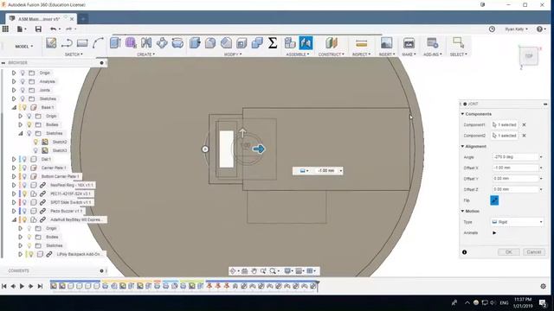Click the Make 3D print icon
This screenshot has width=554, height=311.
(x=409, y=43)
